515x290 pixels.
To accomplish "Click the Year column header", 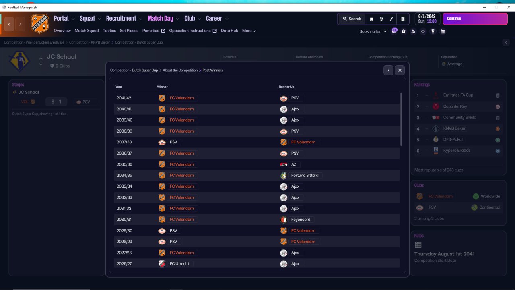I will pyautogui.click(x=119, y=87).
